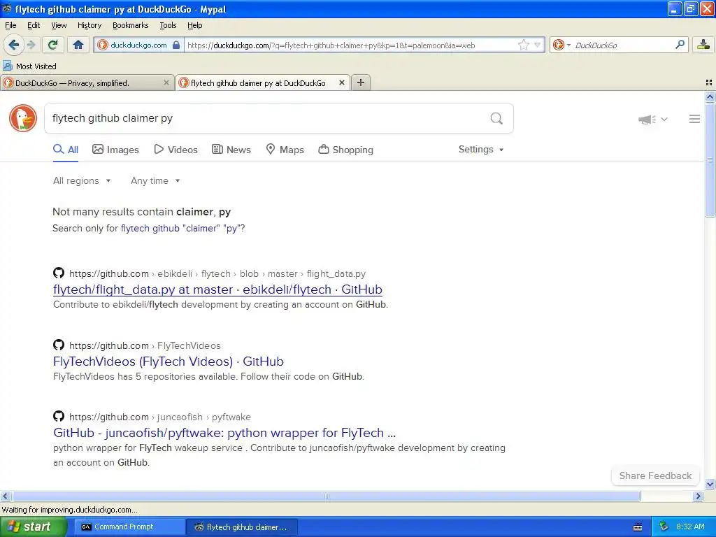
Task: Open the URL history dropdown arrow
Action: click(538, 45)
